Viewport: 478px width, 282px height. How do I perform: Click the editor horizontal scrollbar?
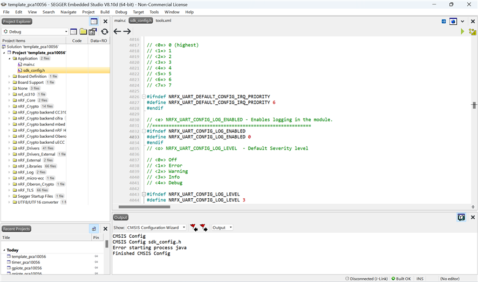pos(144,206)
